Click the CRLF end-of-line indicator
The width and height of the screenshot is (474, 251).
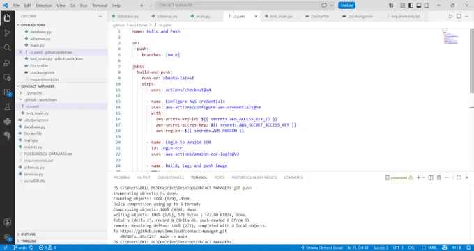point(412,248)
